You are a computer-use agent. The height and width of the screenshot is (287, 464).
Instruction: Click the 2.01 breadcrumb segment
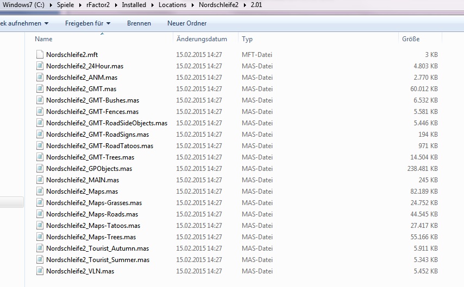pos(256,5)
